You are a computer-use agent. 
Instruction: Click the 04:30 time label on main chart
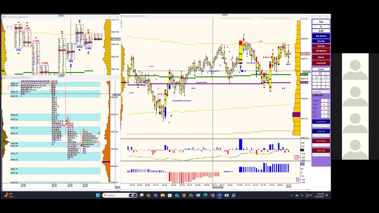[164, 185]
